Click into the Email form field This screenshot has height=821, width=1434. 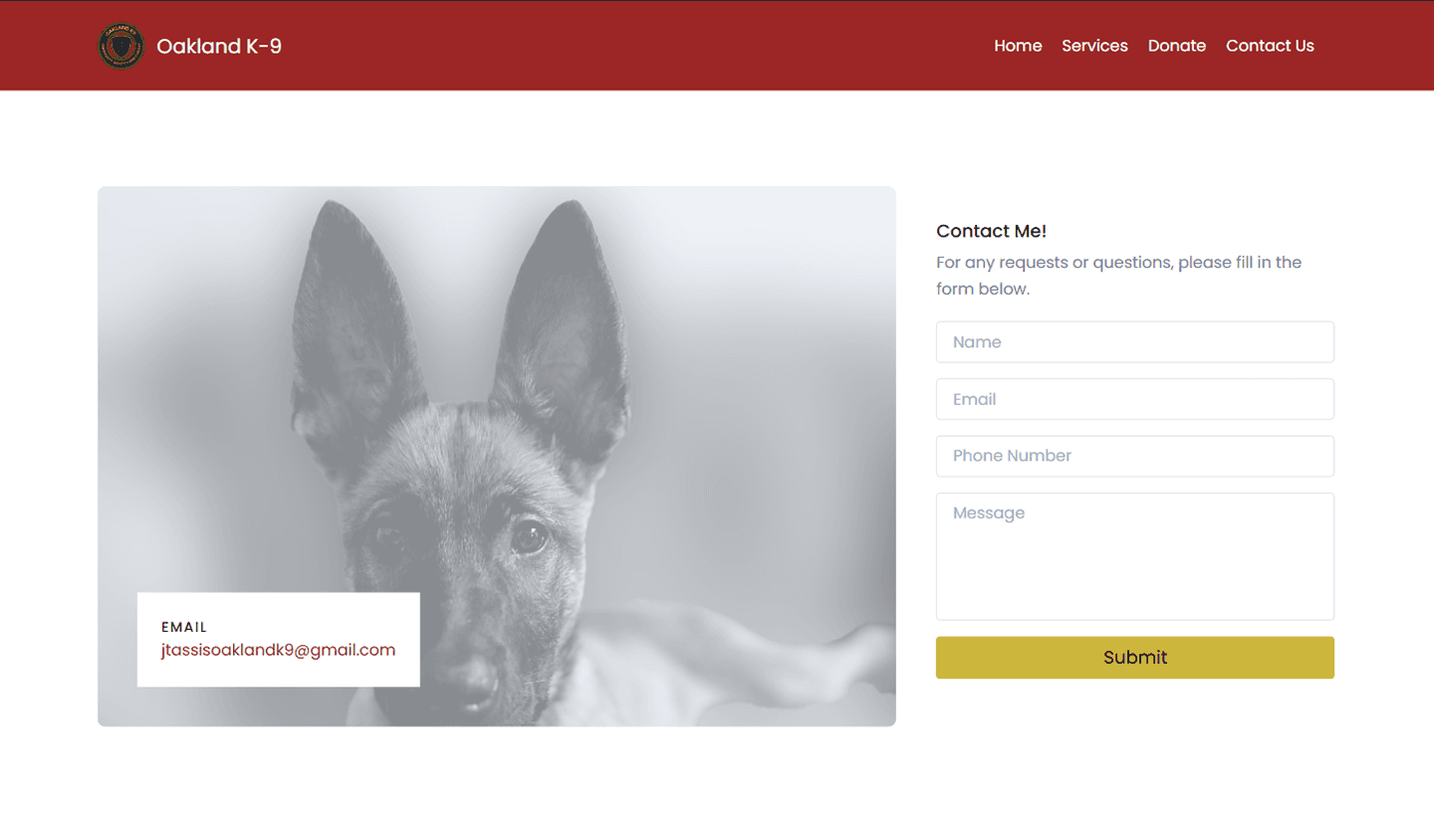pyautogui.click(x=1135, y=399)
